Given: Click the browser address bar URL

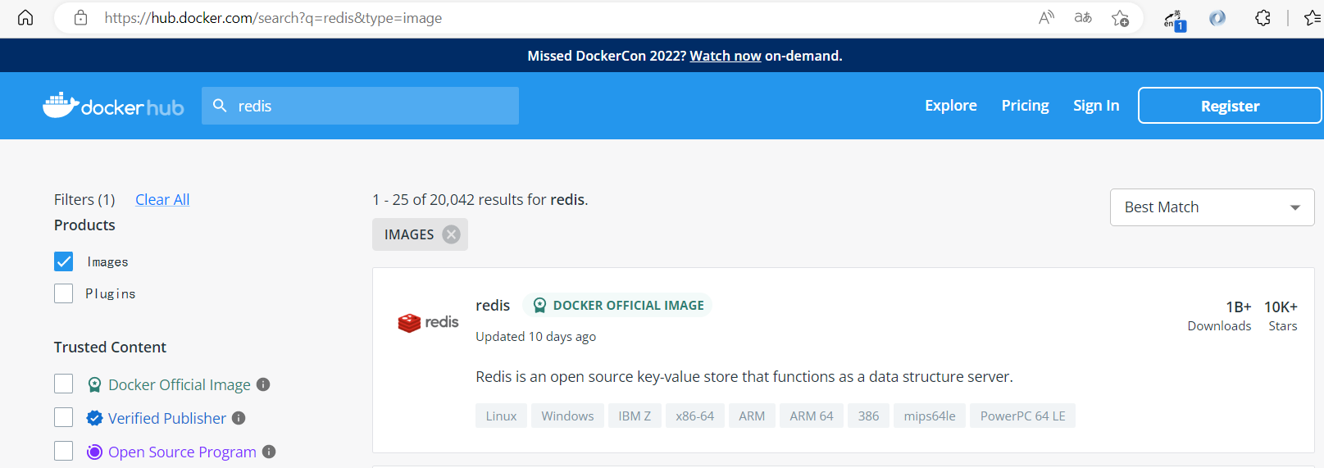Looking at the screenshot, I should (x=273, y=18).
